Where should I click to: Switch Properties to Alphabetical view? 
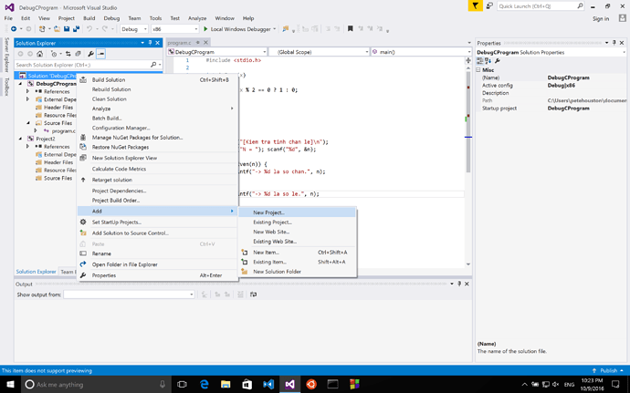(x=488, y=61)
